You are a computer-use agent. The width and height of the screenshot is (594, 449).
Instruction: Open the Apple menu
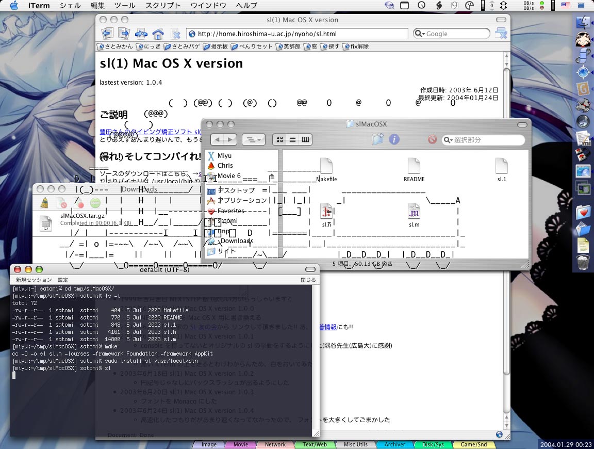14,5
